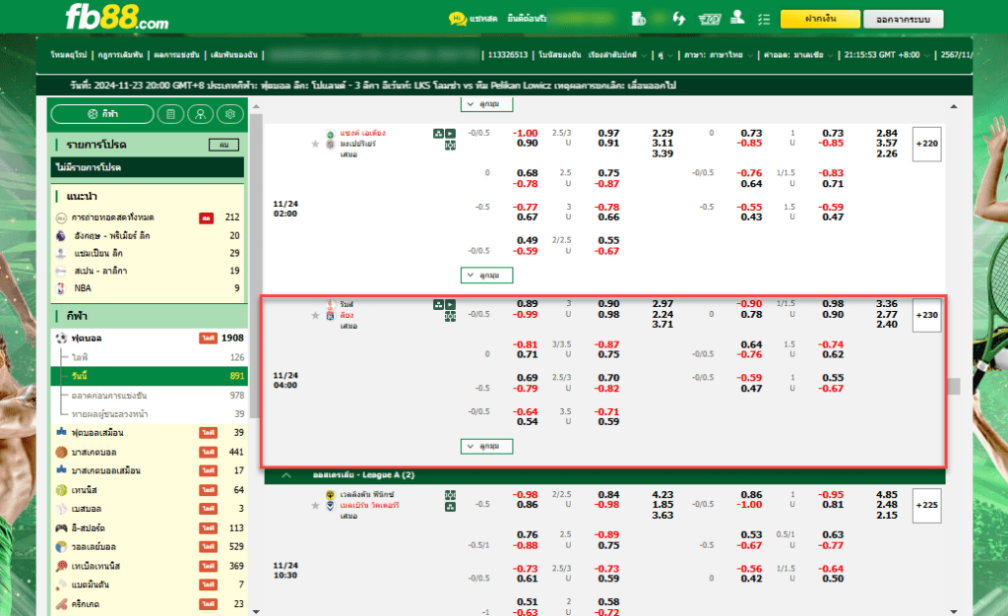This screenshot has width=1008, height=616.
Task: Click the cricket icon in sports list
Action: 62,604
